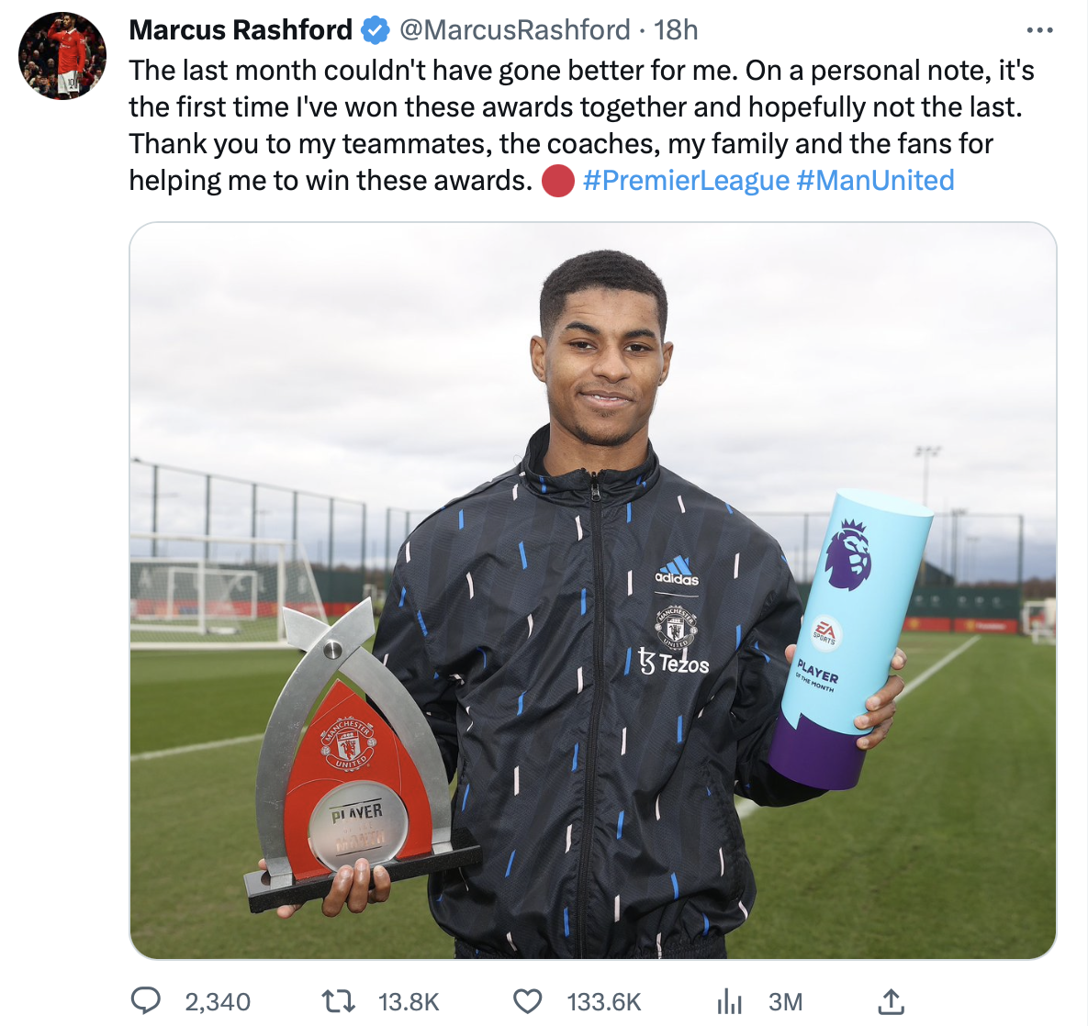Open the #ManUnited hashtag
This screenshot has width=1088, height=1026.
pos(876,181)
